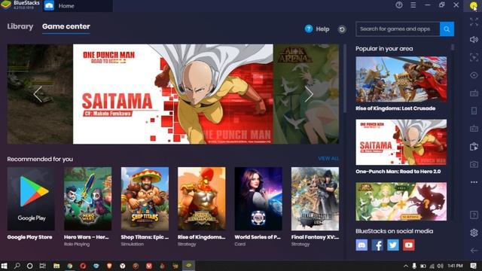This screenshot has width=482, height=271.
Task: Select the Home tab in title bar
Action: click(x=78, y=6)
